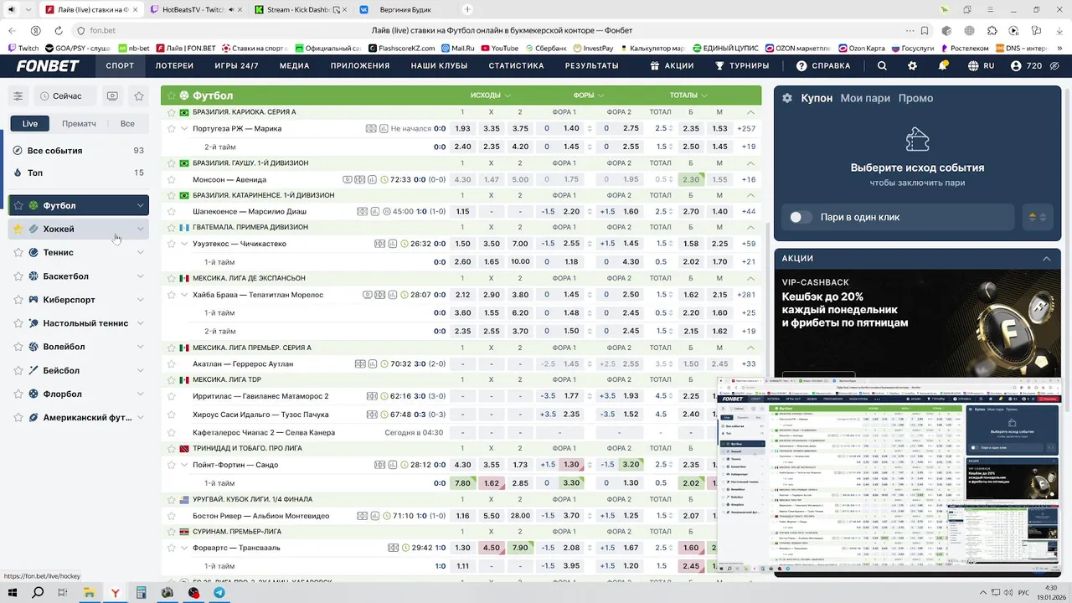Open the Топ events list

point(79,173)
